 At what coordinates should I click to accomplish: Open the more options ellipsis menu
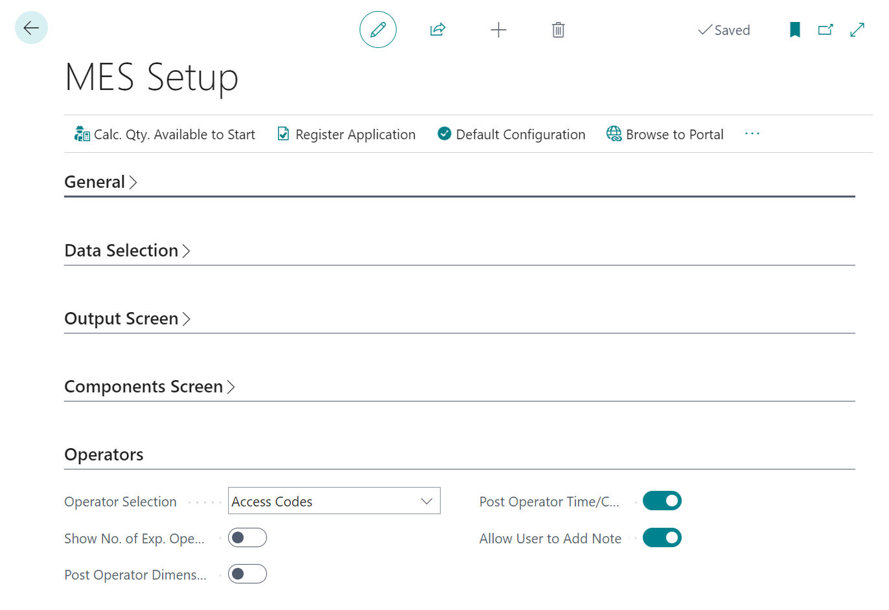tap(752, 133)
